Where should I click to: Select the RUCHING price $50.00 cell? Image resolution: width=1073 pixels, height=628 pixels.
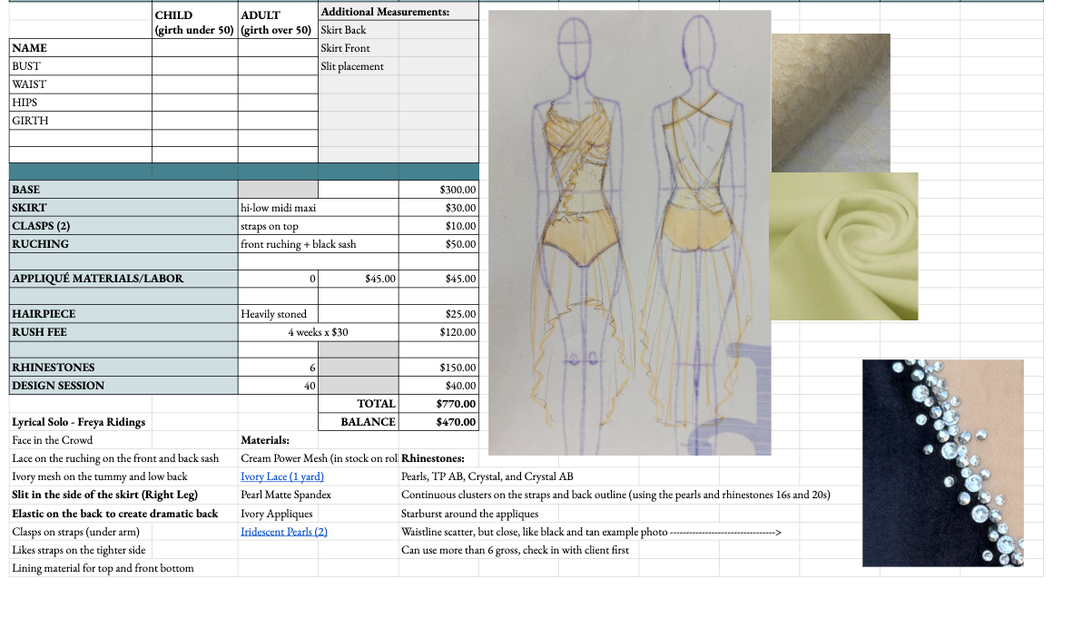pyautogui.click(x=438, y=244)
